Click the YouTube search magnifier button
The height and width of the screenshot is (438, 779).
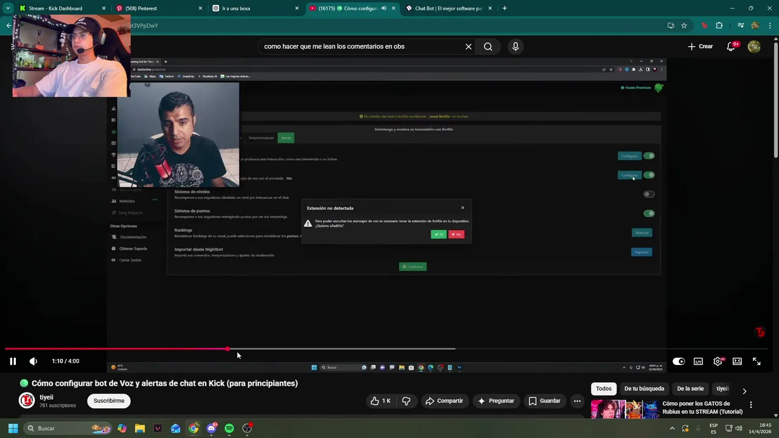click(x=488, y=46)
